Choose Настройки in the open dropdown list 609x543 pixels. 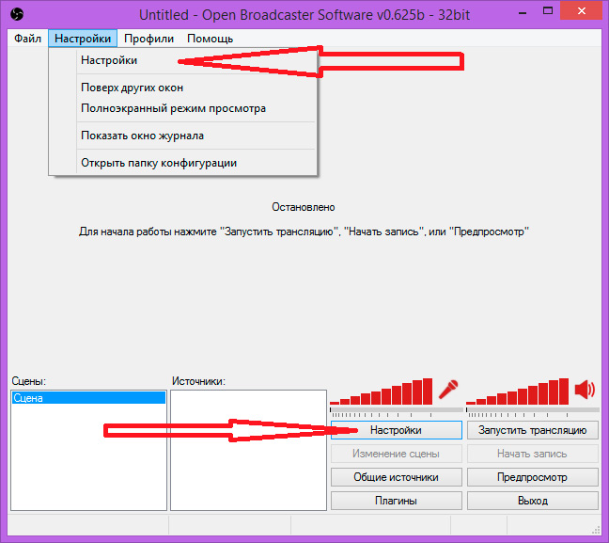pos(183,60)
